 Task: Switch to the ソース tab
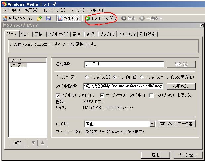tap(12, 34)
